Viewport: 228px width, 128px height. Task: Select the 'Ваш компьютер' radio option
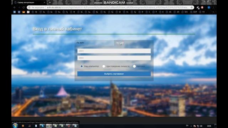pyautogui.click(x=82, y=66)
